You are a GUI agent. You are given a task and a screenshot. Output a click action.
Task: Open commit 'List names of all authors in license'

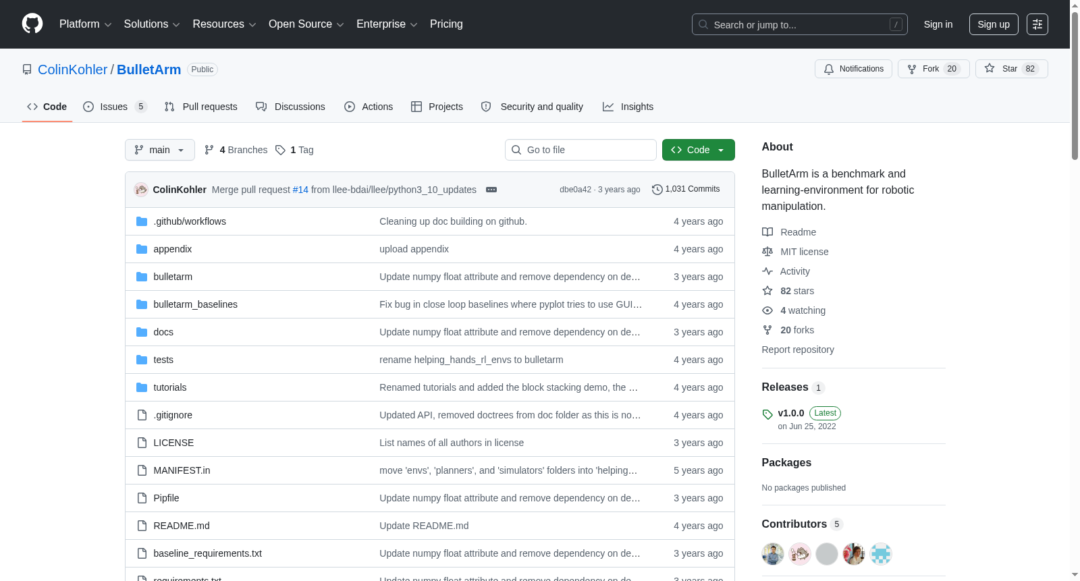(x=452, y=443)
